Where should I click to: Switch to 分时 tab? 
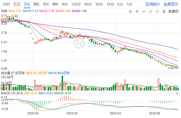6,4
